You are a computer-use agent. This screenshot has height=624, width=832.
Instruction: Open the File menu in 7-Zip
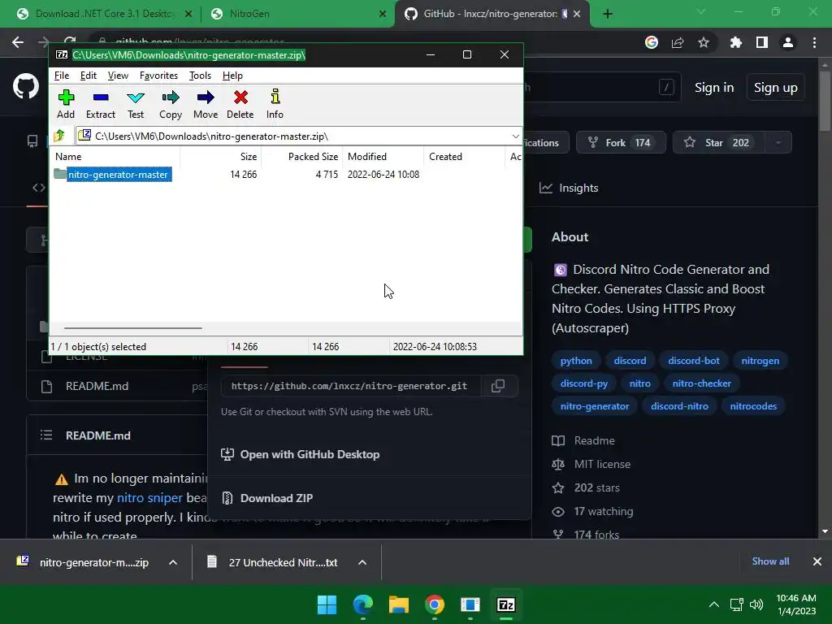click(x=62, y=76)
